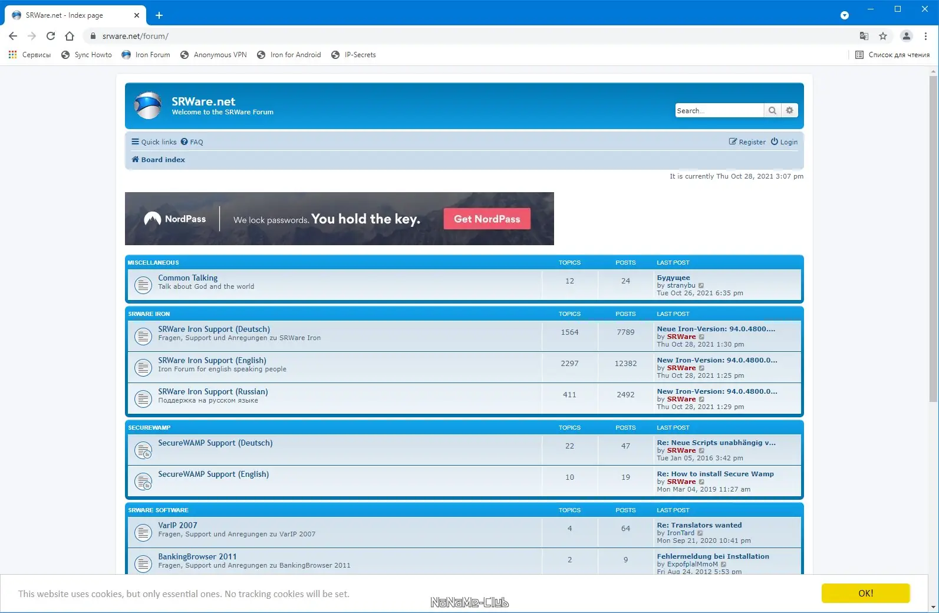Open the BankingBrowser 2011 forum
Viewport: 939px width, 613px height.
coord(197,556)
